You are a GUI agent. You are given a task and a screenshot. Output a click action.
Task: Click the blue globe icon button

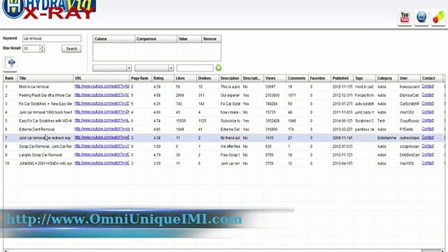point(422,17)
